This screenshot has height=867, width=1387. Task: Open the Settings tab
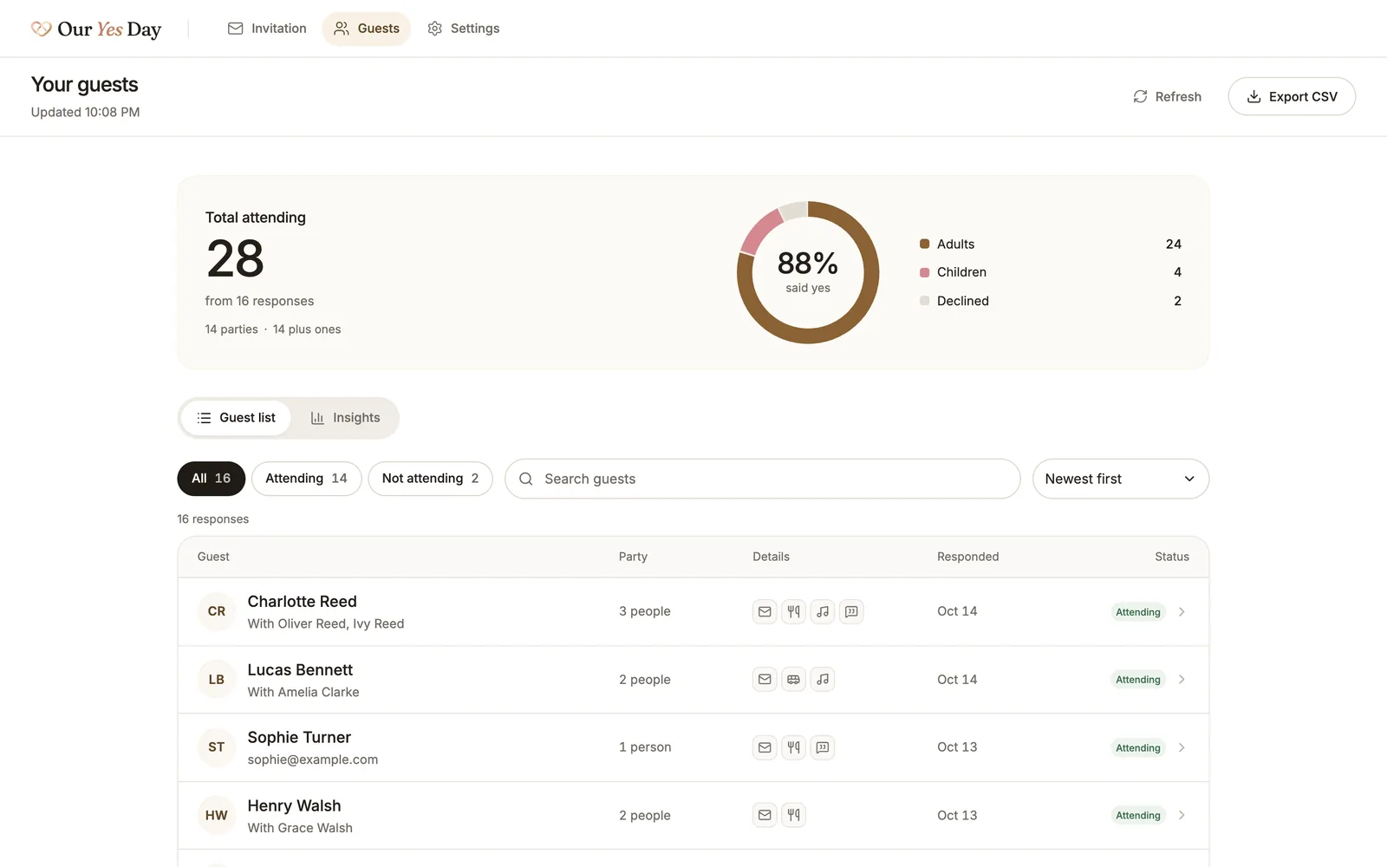[464, 29]
